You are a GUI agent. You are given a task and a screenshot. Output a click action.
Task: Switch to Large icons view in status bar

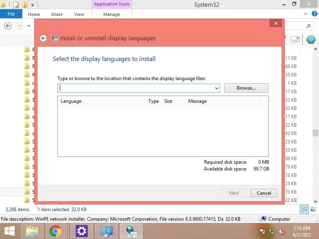tap(313, 209)
